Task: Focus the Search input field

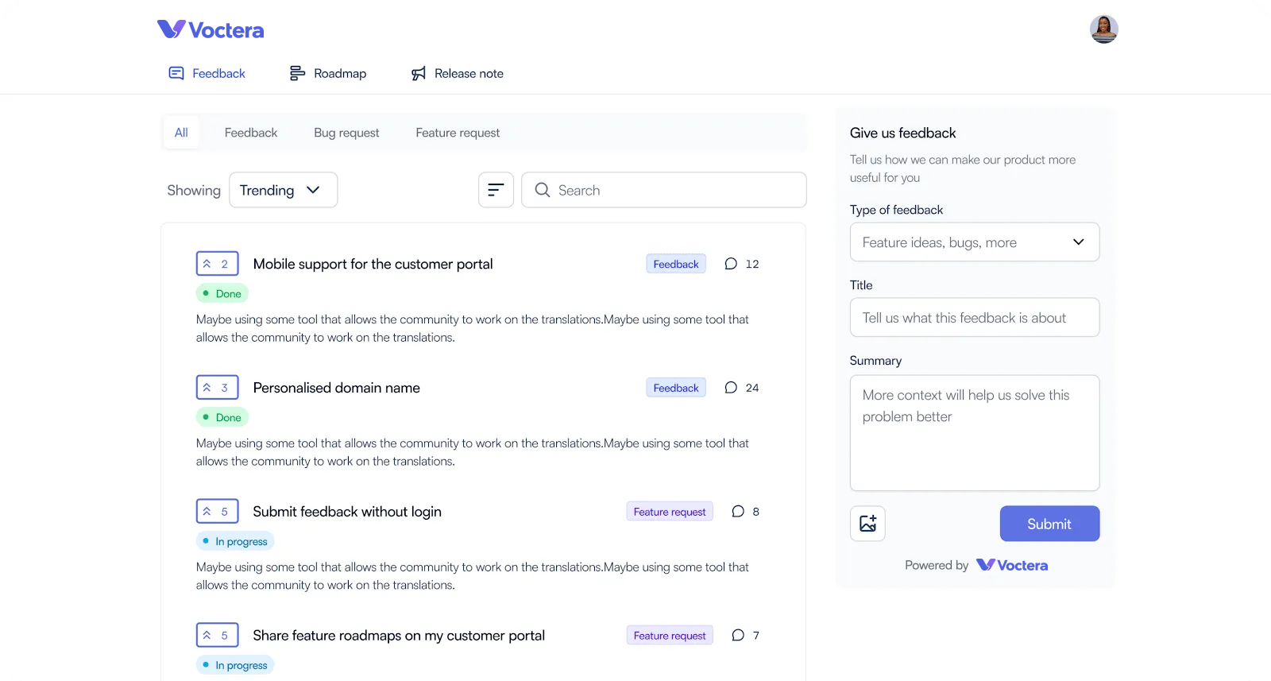Action: tap(664, 190)
